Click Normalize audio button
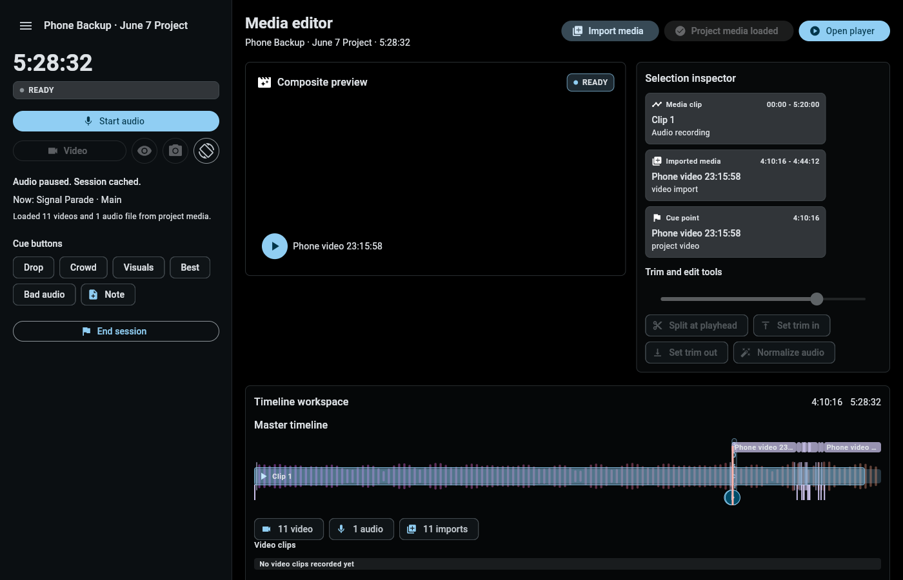The width and height of the screenshot is (903, 580). (784, 353)
